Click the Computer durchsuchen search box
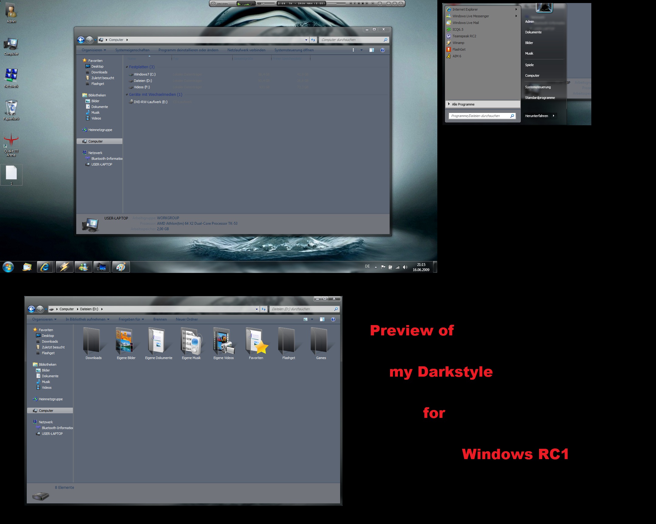Image resolution: width=656 pixels, height=524 pixels. [x=354, y=40]
